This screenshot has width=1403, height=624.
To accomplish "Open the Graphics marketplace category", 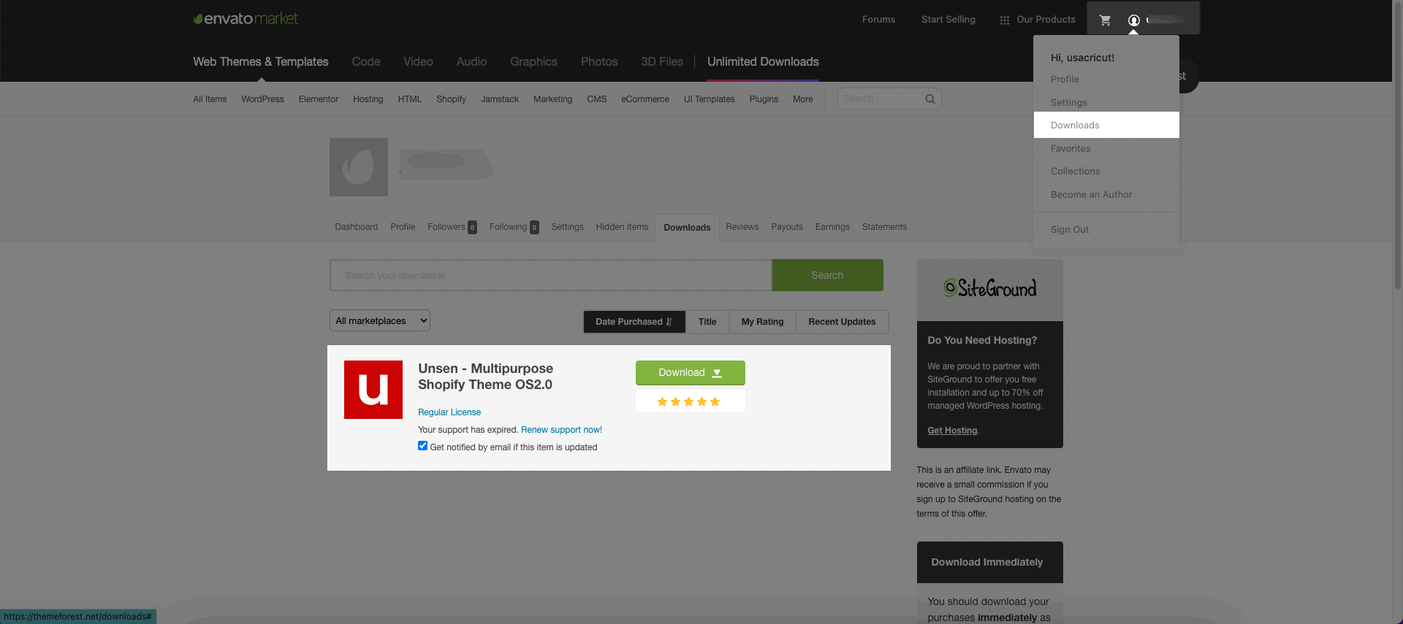I will click(x=533, y=62).
